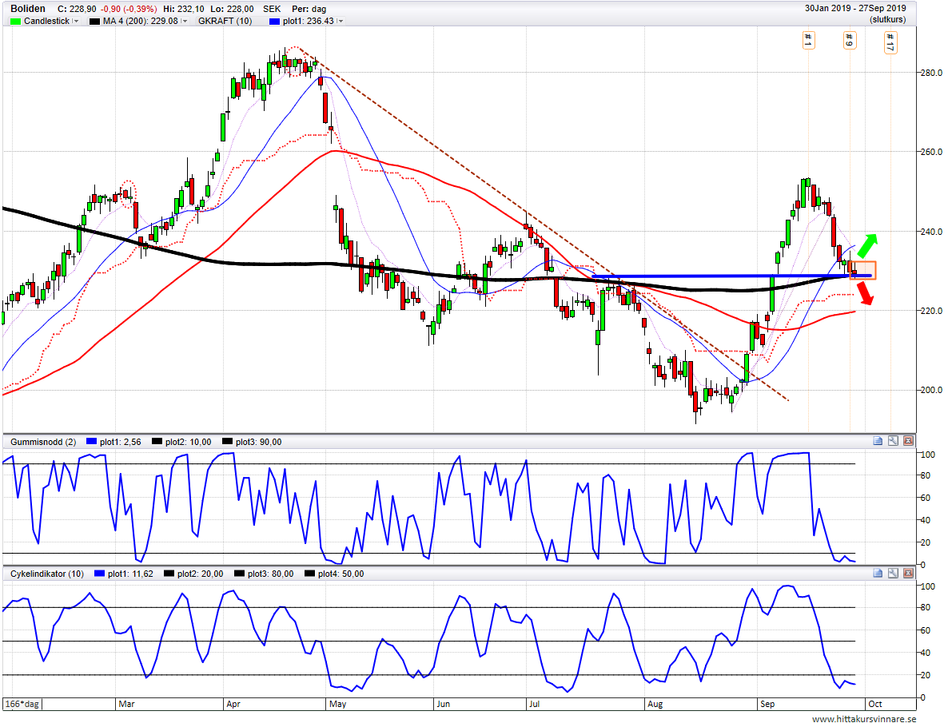Image resolution: width=952 pixels, height=723 pixels.
Task: Click Cykelindikator plot3: 80,00 value
Action: [271, 574]
